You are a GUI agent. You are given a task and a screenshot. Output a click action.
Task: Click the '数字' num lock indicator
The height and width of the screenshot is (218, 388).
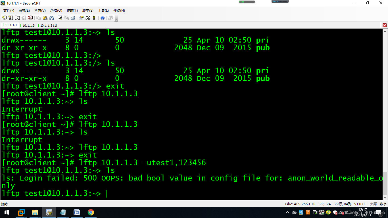tap(383, 204)
